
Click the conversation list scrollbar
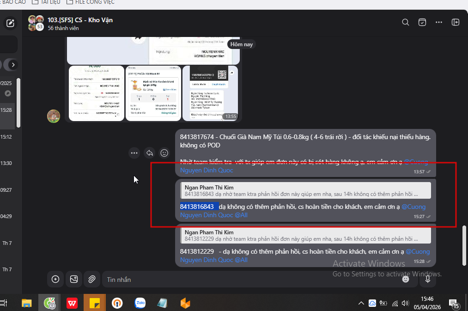pyautogui.click(x=18, y=103)
